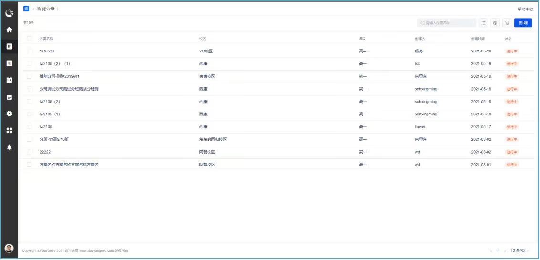This screenshot has height=260, width=540.
Task: Open the 帮助中心 help center link
Action: pos(525,9)
